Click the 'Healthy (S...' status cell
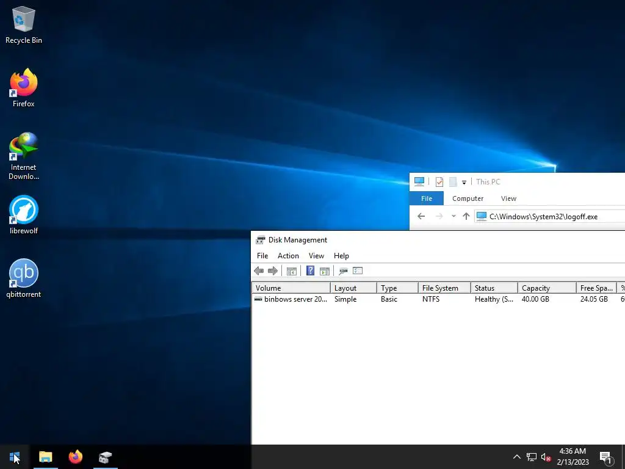The image size is (625, 469). pos(494,299)
